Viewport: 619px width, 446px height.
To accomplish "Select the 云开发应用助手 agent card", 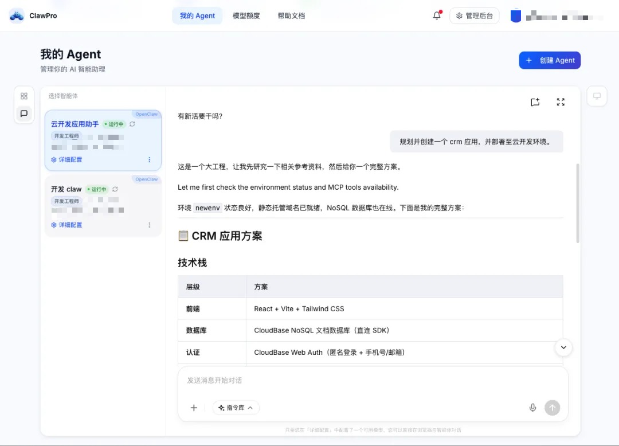I will point(103,140).
